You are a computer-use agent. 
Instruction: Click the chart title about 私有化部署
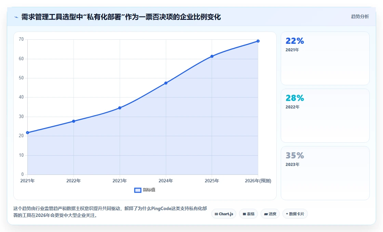121,17
